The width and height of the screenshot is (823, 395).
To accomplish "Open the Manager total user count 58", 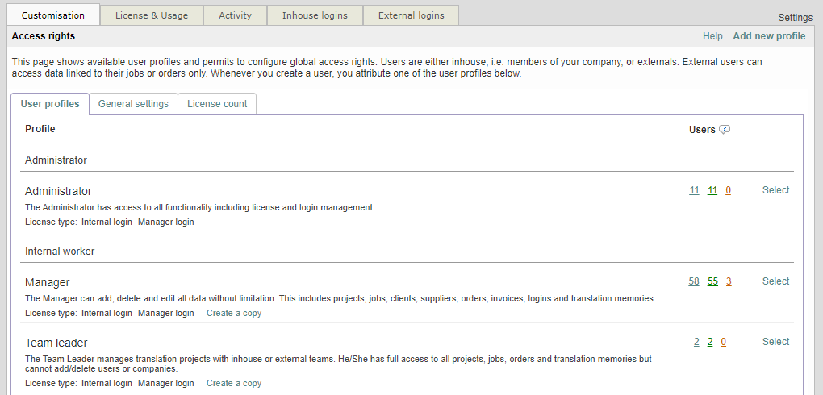I will 694,281.
